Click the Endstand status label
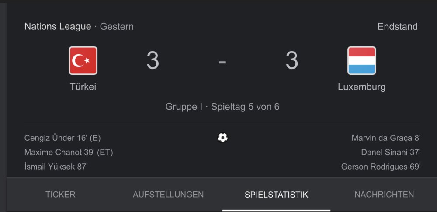This screenshot has width=437, height=212. pyautogui.click(x=397, y=27)
